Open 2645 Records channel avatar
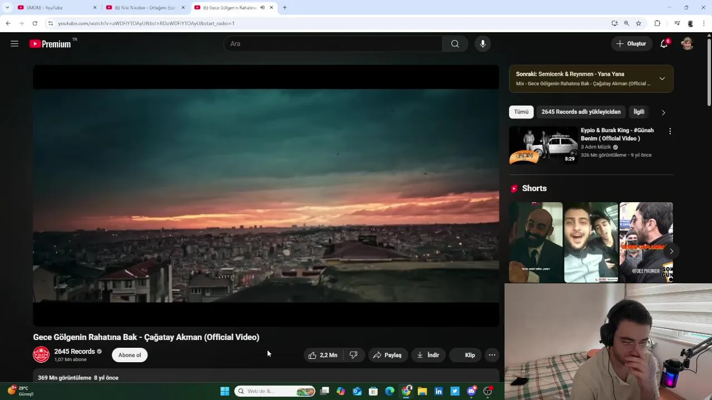The height and width of the screenshot is (400, 712). pos(41,354)
